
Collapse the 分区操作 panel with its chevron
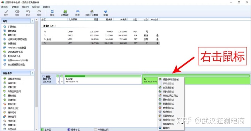[x=32, y=73]
